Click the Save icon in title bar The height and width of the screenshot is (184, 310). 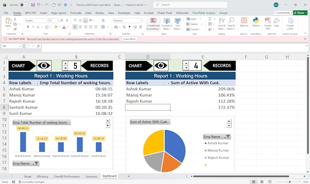(x=33, y=5)
